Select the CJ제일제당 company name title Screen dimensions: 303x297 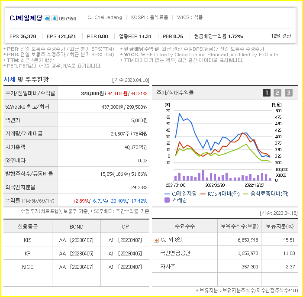(x=26, y=18)
